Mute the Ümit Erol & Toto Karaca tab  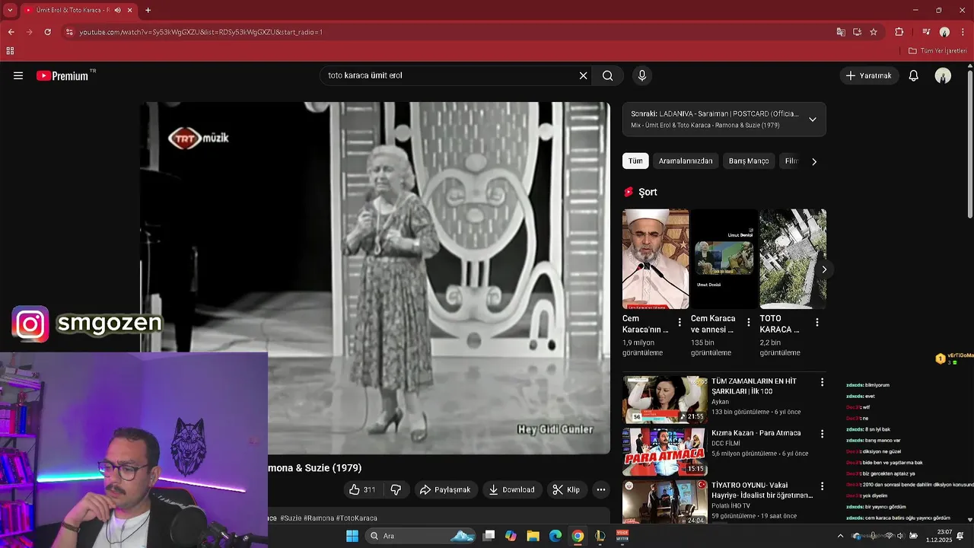coord(117,10)
